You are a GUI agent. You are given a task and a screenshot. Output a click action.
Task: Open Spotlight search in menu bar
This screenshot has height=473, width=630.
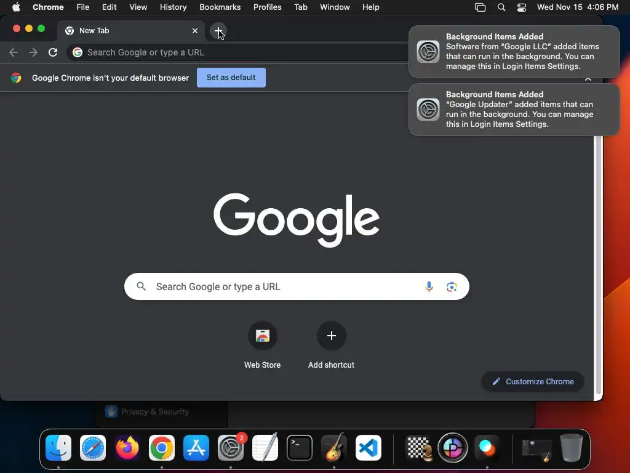tap(501, 7)
